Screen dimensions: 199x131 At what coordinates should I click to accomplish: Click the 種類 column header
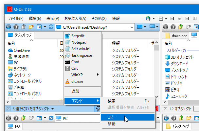coord(130,43)
